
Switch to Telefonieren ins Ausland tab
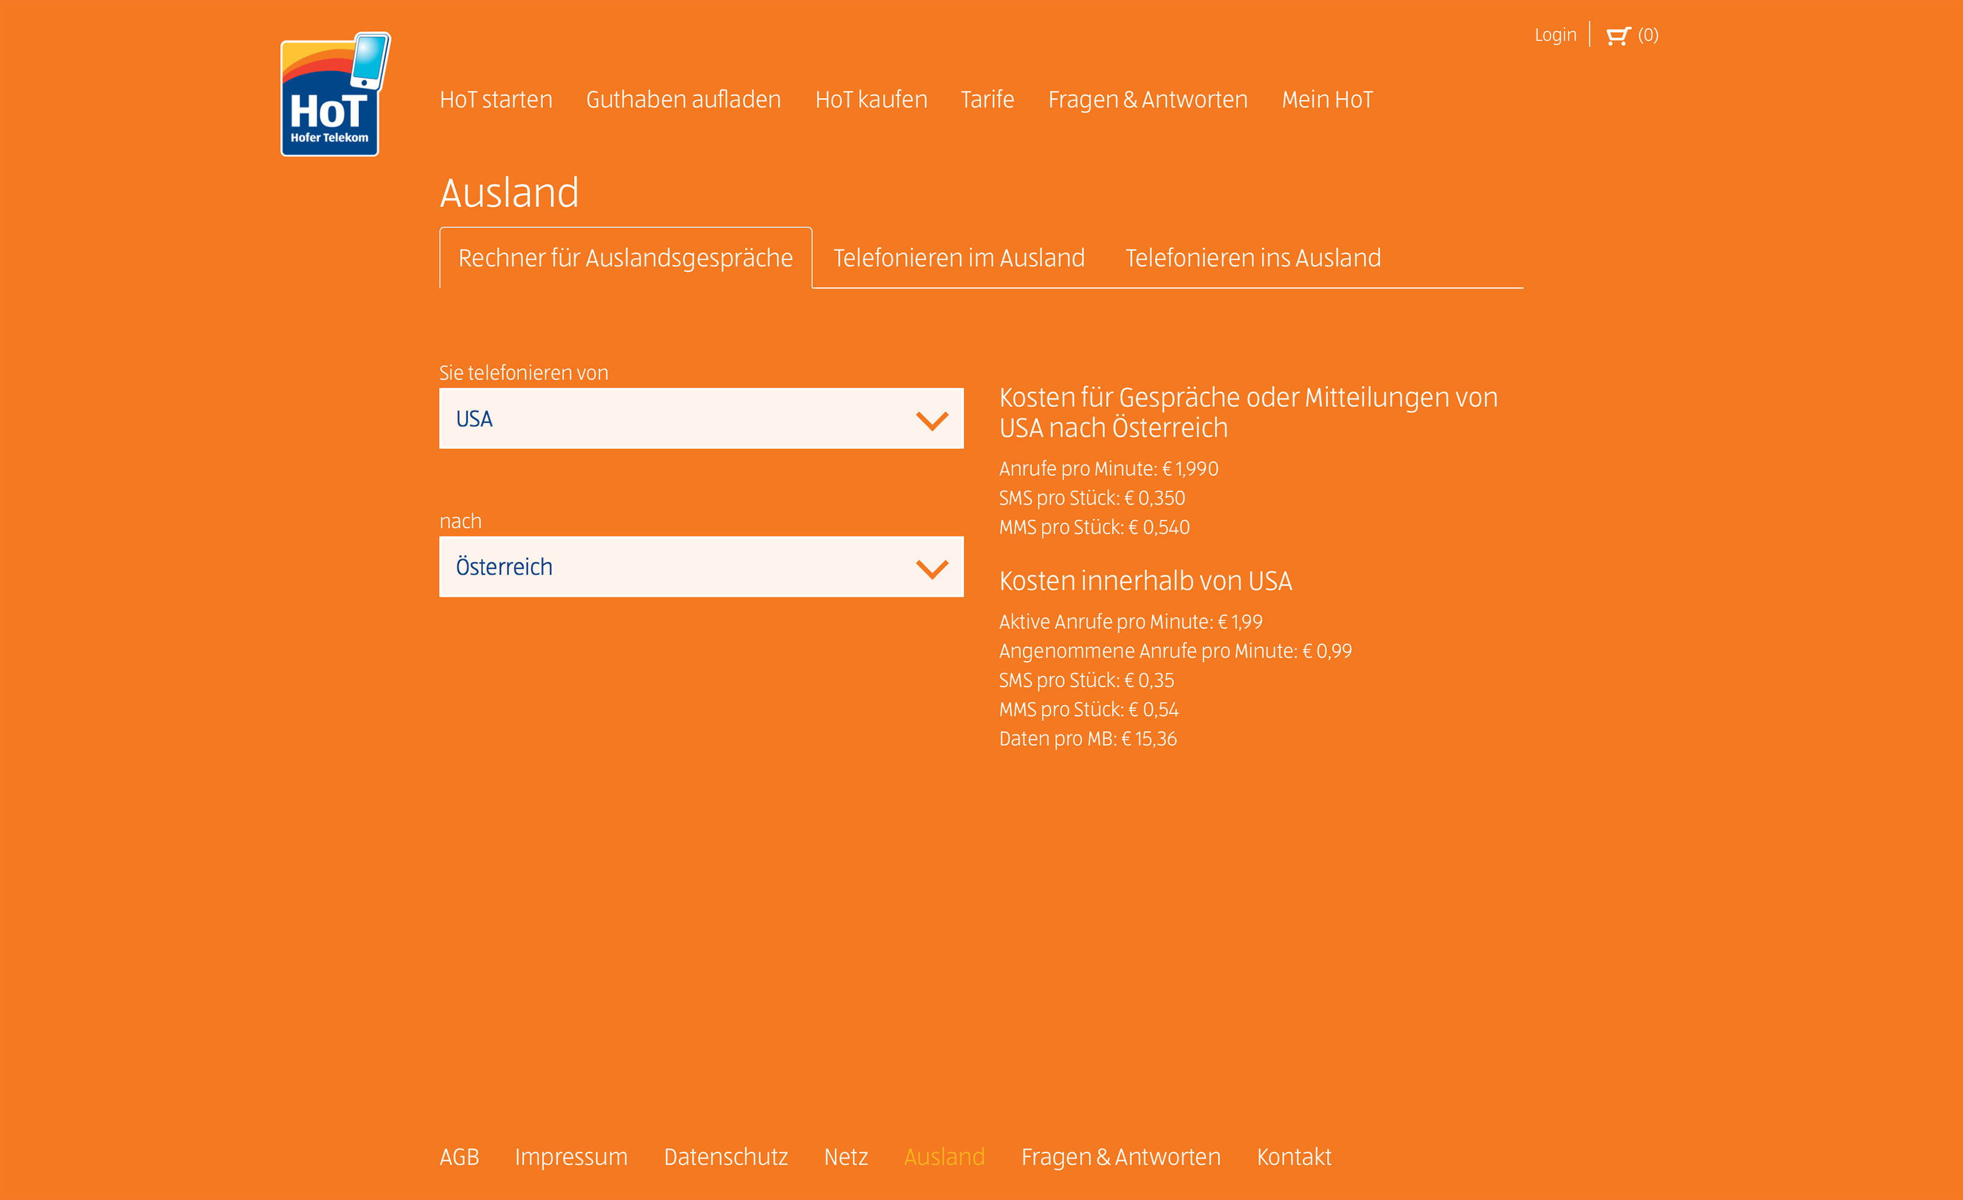[1252, 258]
